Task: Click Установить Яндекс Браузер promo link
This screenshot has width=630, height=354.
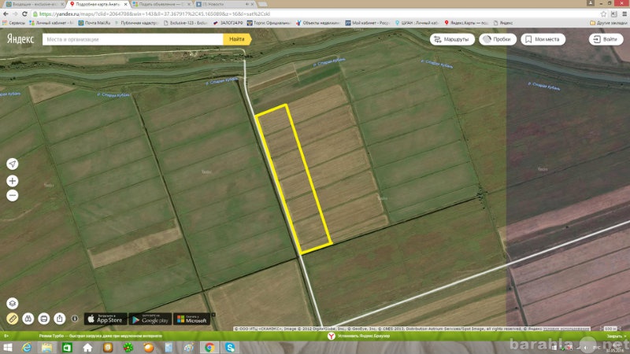Action: click(x=364, y=336)
